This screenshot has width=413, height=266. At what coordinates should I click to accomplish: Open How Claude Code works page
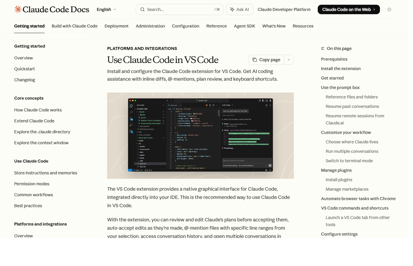click(x=38, y=110)
